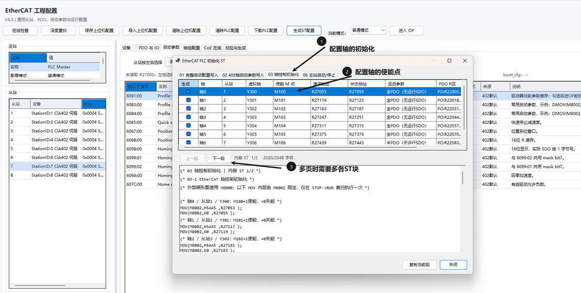Select slave row StationID:7 CiA402 伺服
Screen dimensions: 581x293
point(57,166)
